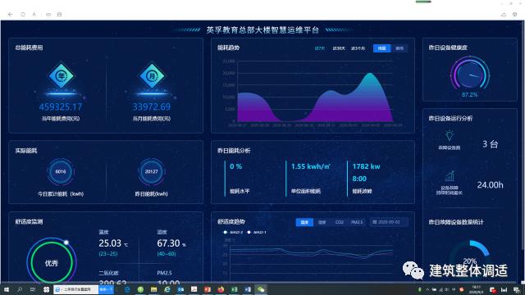Open the Windows Start menu

point(6,289)
